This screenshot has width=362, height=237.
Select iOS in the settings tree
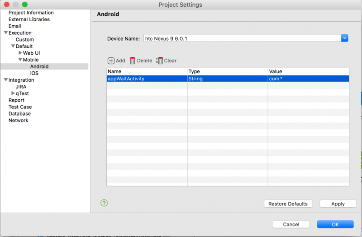click(x=34, y=73)
